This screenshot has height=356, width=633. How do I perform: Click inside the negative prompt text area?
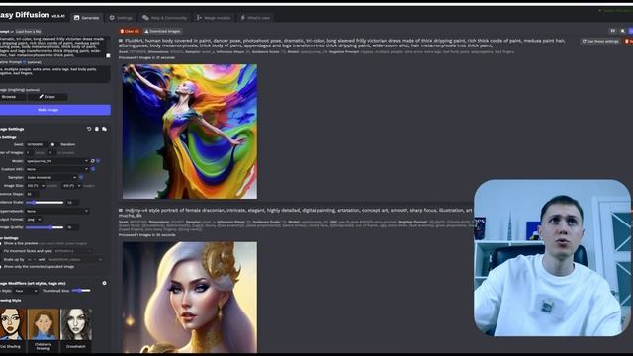click(x=54, y=74)
